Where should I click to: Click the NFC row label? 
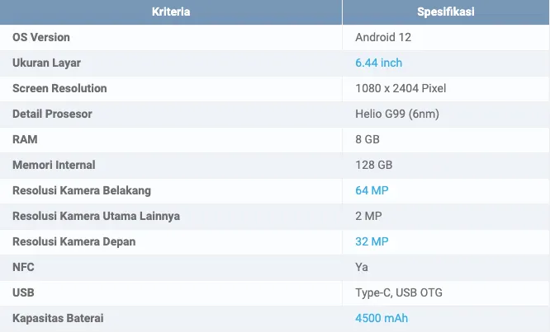click(x=24, y=267)
